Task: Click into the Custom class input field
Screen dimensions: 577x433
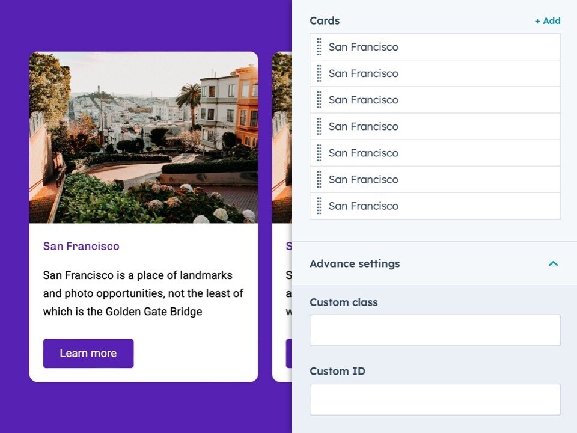Action: tap(435, 330)
